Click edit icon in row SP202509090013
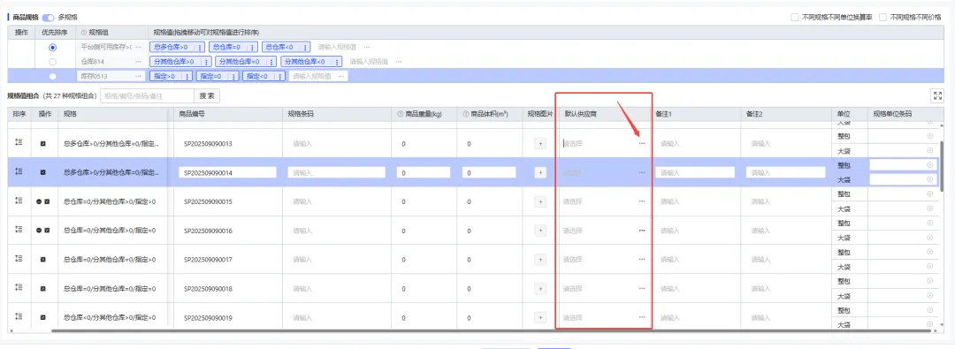The width and height of the screenshot is (955, 349). click(42, 144)
